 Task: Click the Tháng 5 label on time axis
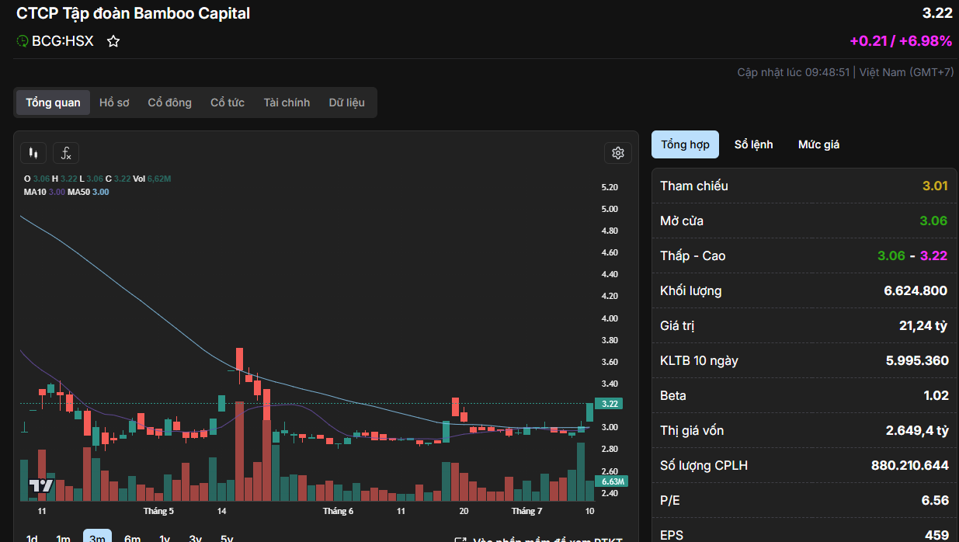point(158,511)
